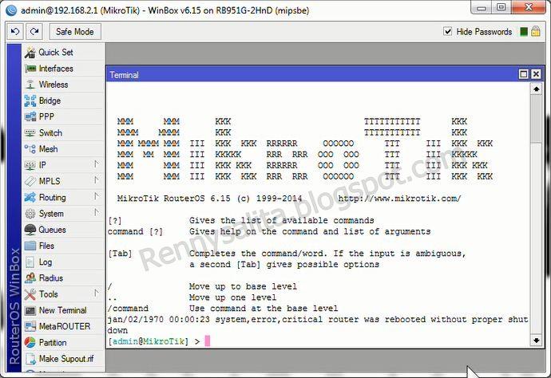Click the Files folder icon
The image size is (551, 378).
point(30,246)
